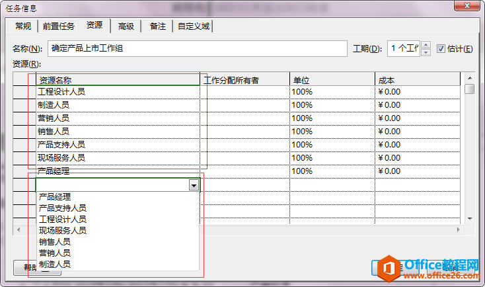Screen dimensions: 485x287
Task: Close the 任务信息 dialog
Action: pyautogui.click(x=467, y=5)
